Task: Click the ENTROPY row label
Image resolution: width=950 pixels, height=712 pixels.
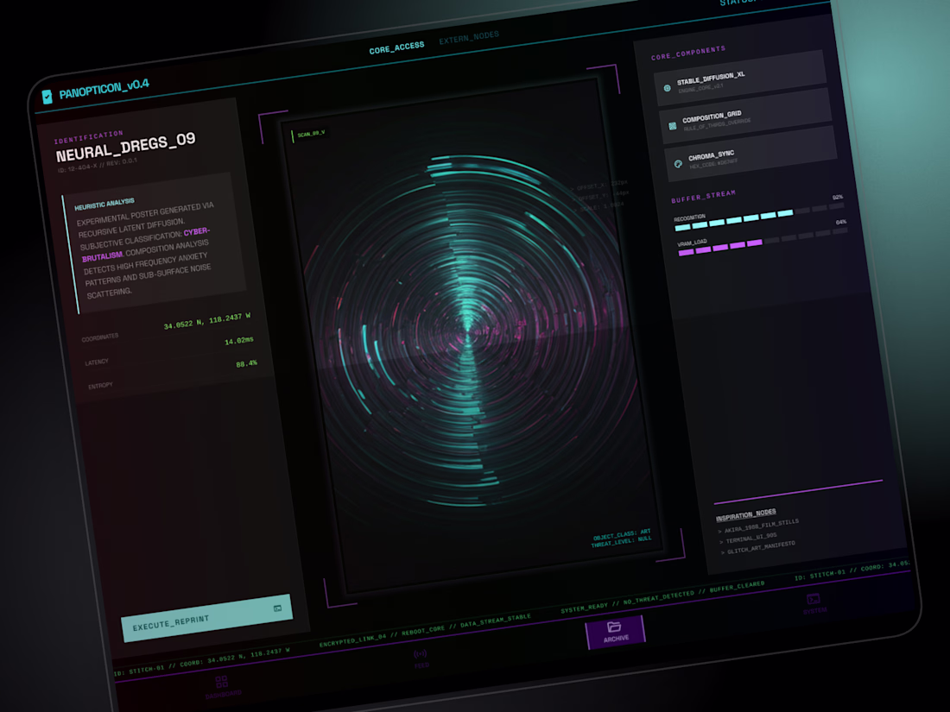Action: (100, 385)
